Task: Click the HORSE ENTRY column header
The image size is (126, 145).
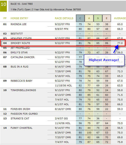Action: coord(19,18)
